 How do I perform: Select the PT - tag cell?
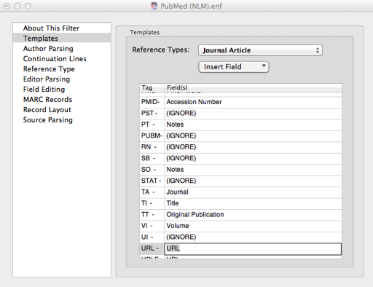(x=152, y=125)
